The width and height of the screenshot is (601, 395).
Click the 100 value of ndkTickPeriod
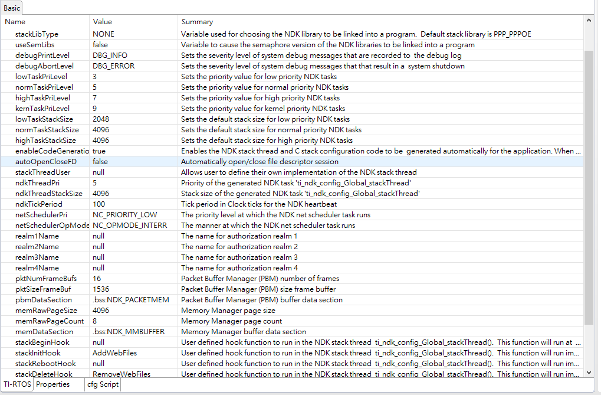click(99, 204)
